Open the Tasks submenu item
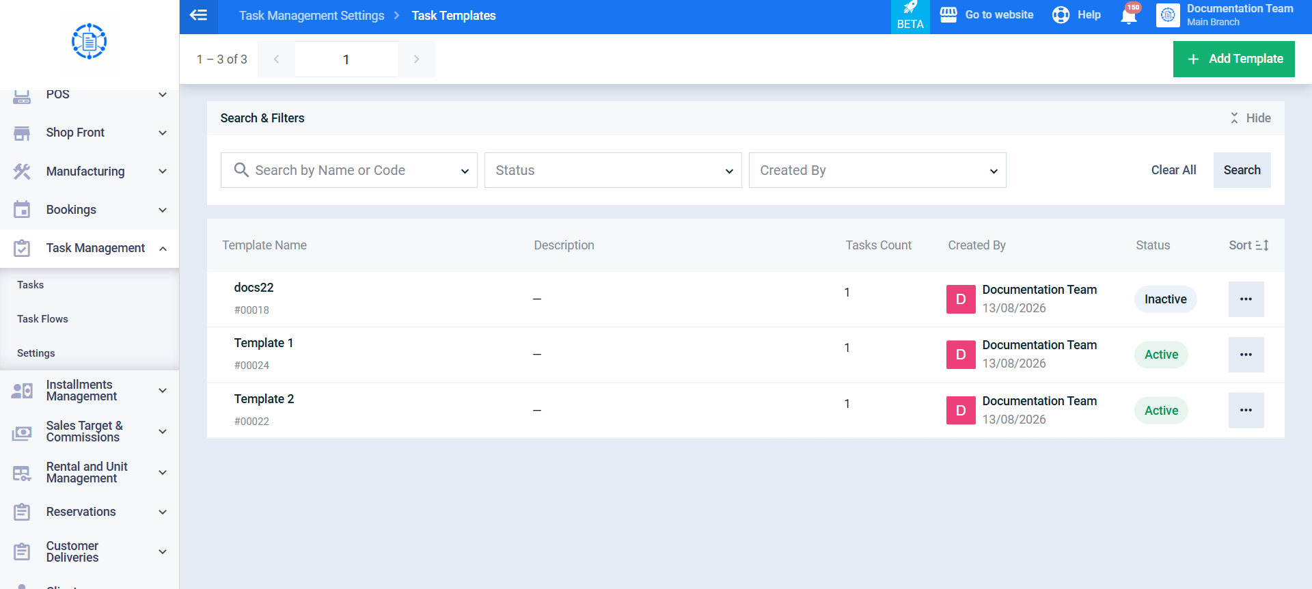This screenshot has height=589, width=1312. point(90,285)
